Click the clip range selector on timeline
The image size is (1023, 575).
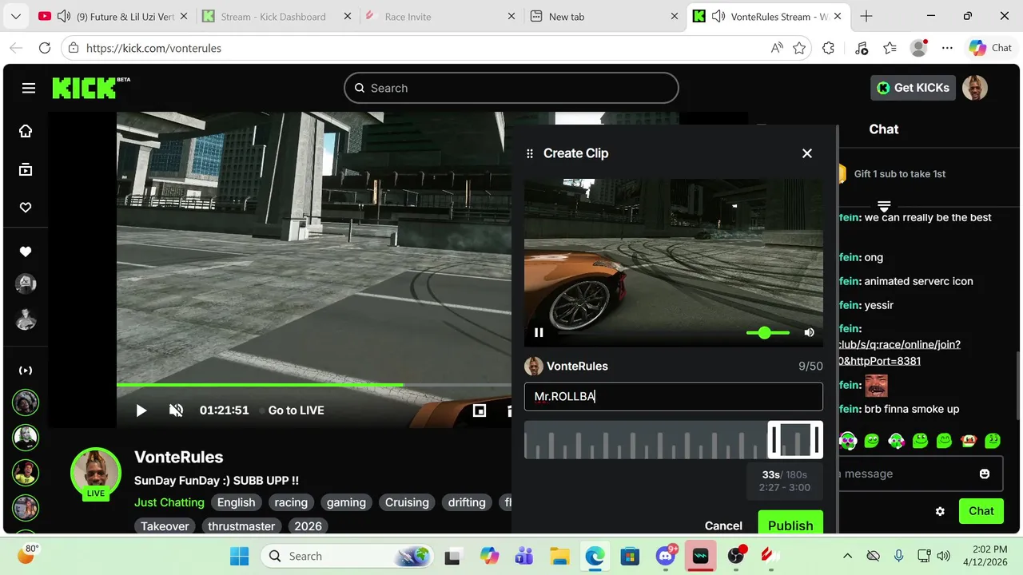[795, 440]
